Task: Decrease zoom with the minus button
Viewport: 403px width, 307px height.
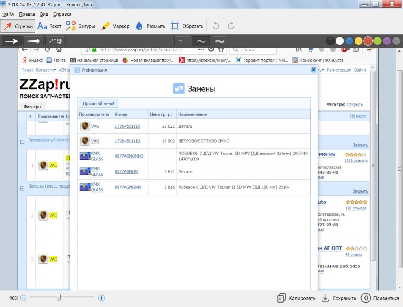Action: (x=23, y=298)
